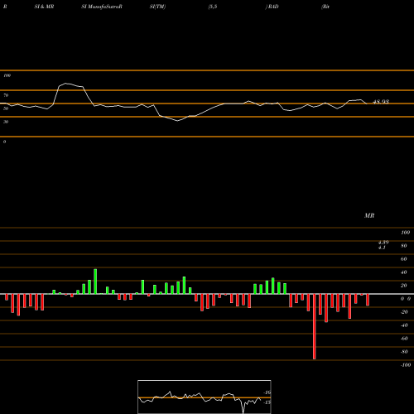Select the '-20' label on MR axis

click(404, 312)
